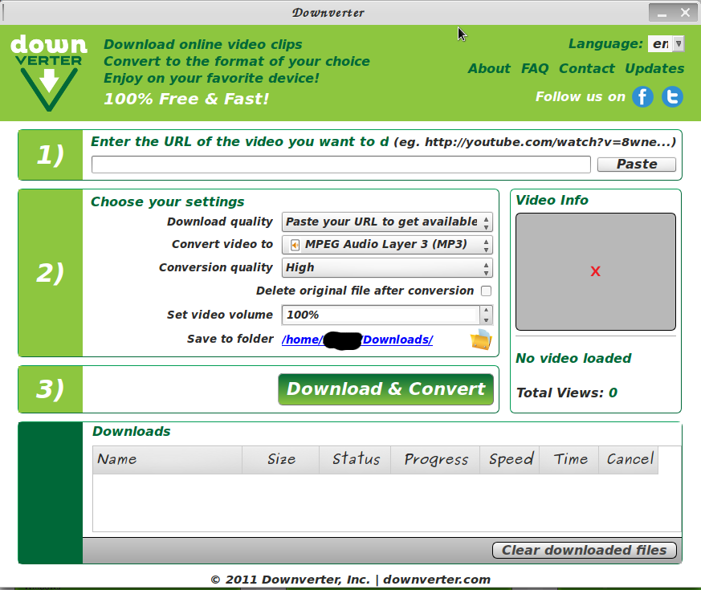The width and height of the screenshot is (701, 590).
Task: Sort downloads by Name column
Action: pos(167,459)
